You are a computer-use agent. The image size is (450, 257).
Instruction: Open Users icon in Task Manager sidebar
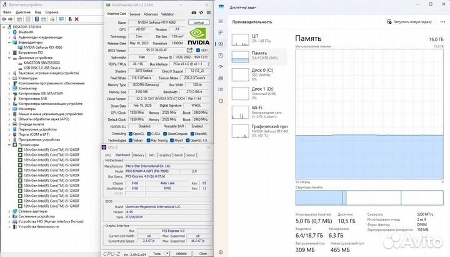click(221, 78)
